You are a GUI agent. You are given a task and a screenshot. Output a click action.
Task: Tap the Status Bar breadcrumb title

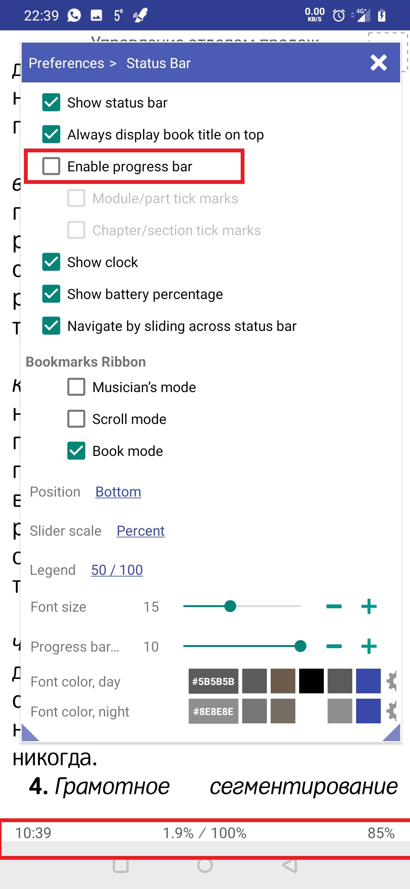(x=158, y=63)
